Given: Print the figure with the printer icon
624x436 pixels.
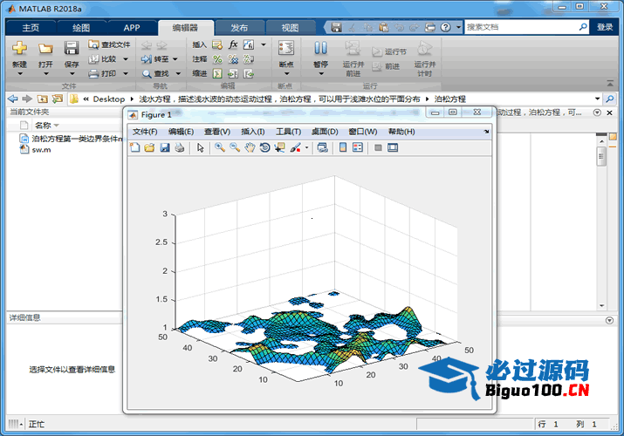Looking at the screenshot, I should tap(180, 148).
